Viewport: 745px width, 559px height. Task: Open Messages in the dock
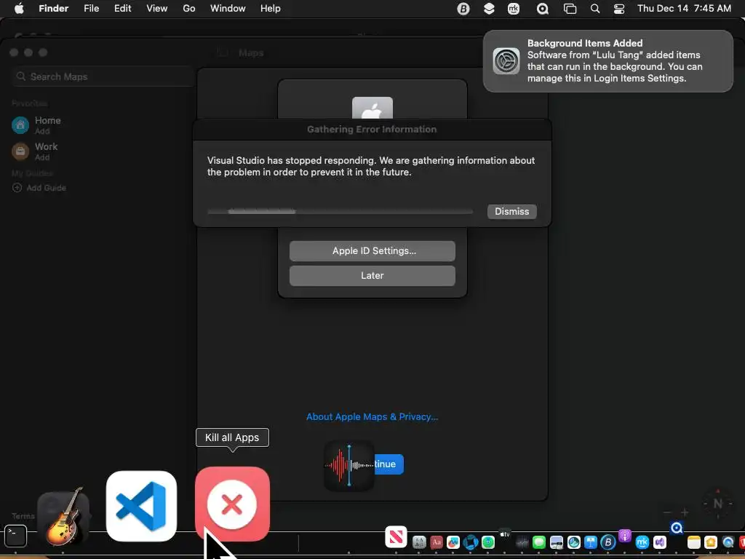click(x=539, y=542)
